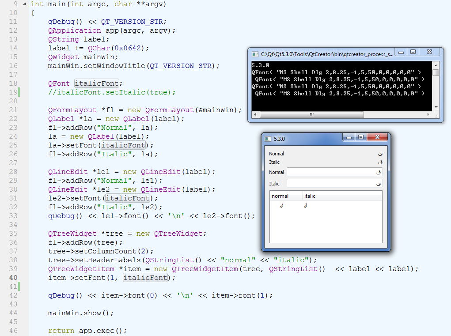Close the qtcreator_process console window
The height and width of the screenshot is (336, 451).
coord(429,53)
